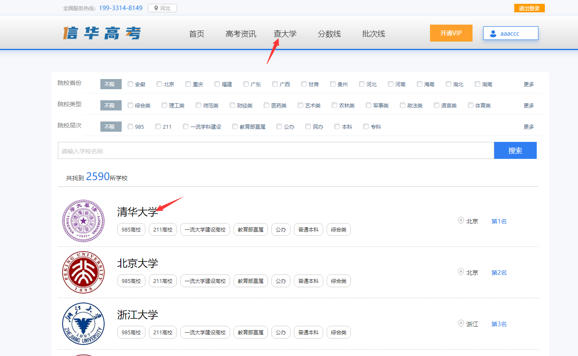Open the 北京大学 title link
Image resolution: width=578 pixels, height=356 pixels.
(137, 263)
